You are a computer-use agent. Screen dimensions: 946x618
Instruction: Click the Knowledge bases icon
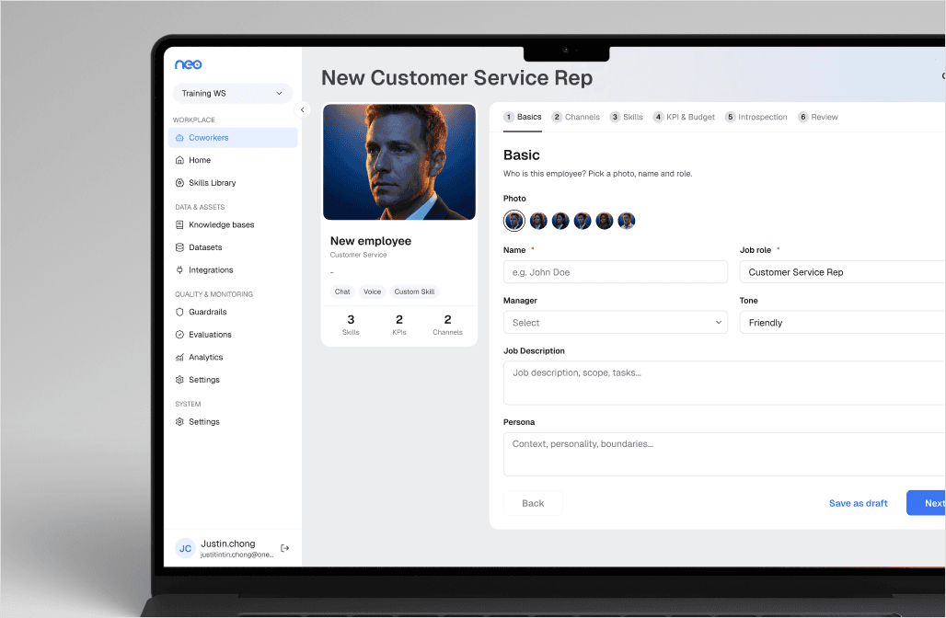pyautogui.click(x=179, y=225)
